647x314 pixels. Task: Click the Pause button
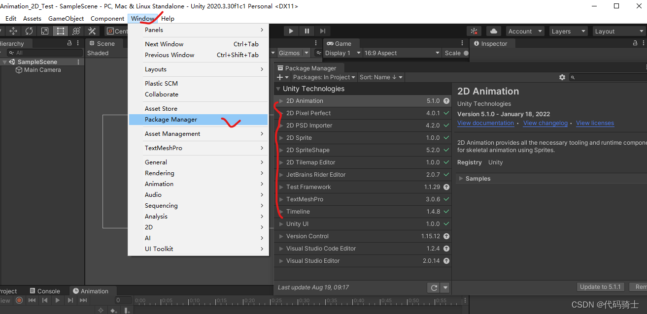pyautogui.click(x=307, y=31)
